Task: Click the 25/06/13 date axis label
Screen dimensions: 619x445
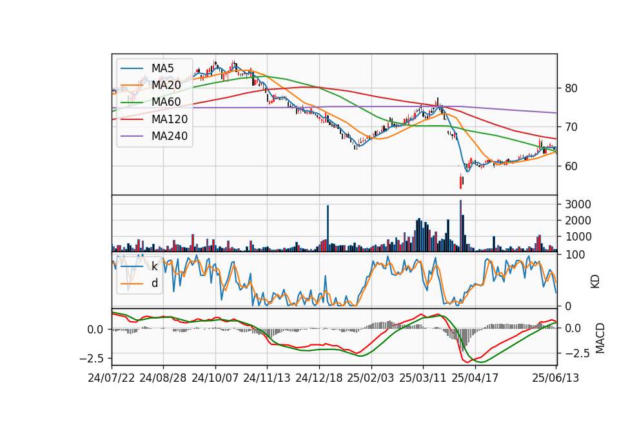Action: tap(556, 378)
